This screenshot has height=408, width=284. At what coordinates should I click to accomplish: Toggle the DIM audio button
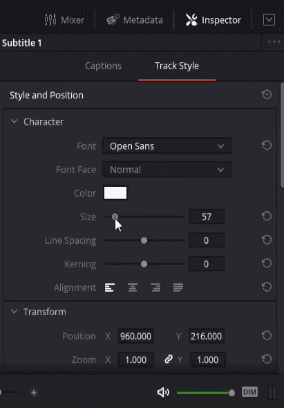point(249,392)
